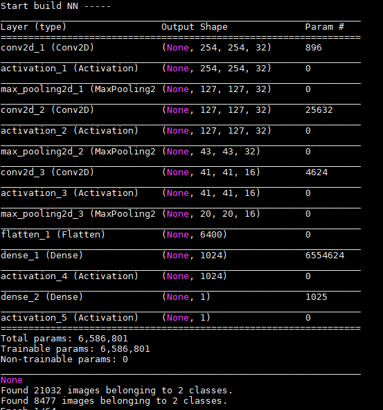This screenshot has width=383, height=410.
Task: Click 'Found 8477 images belonging' line
Action: coord(114,401)
